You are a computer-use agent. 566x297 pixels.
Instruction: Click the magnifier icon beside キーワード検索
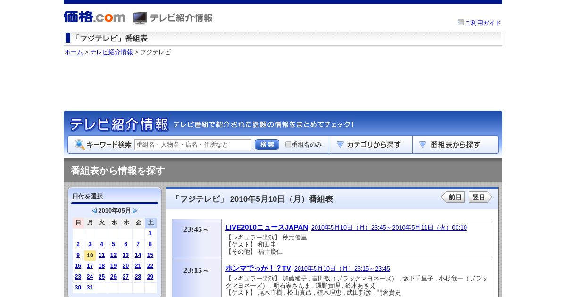click(x=80, y=145)
